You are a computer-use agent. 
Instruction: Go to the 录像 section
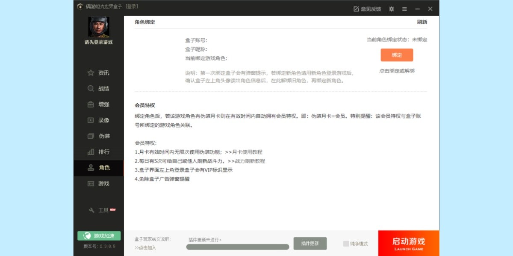(x=99, y=120)
